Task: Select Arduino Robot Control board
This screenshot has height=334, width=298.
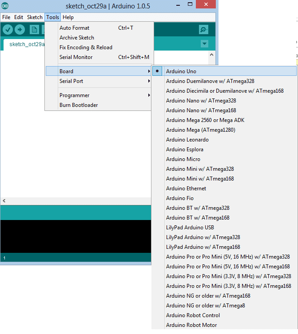Action: 224,315
